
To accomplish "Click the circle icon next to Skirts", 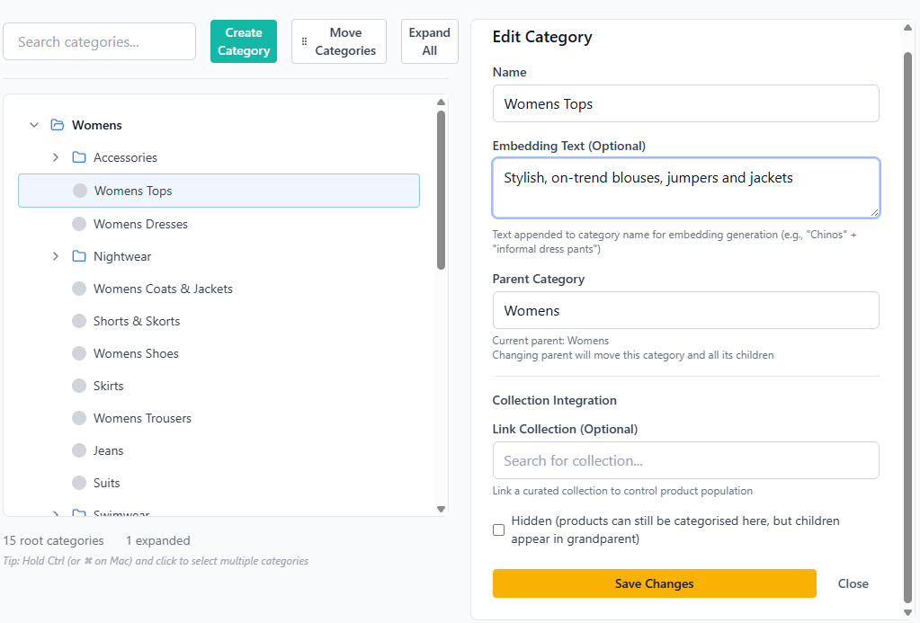I will click(80, 386).
